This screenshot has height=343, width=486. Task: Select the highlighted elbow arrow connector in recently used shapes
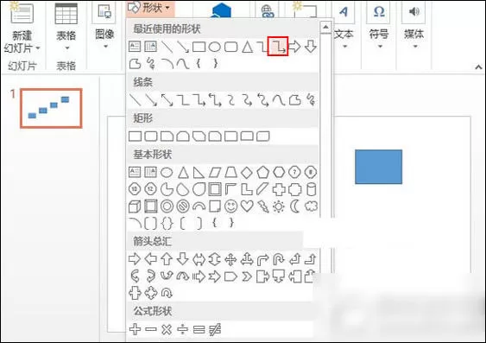click(278, 47)
